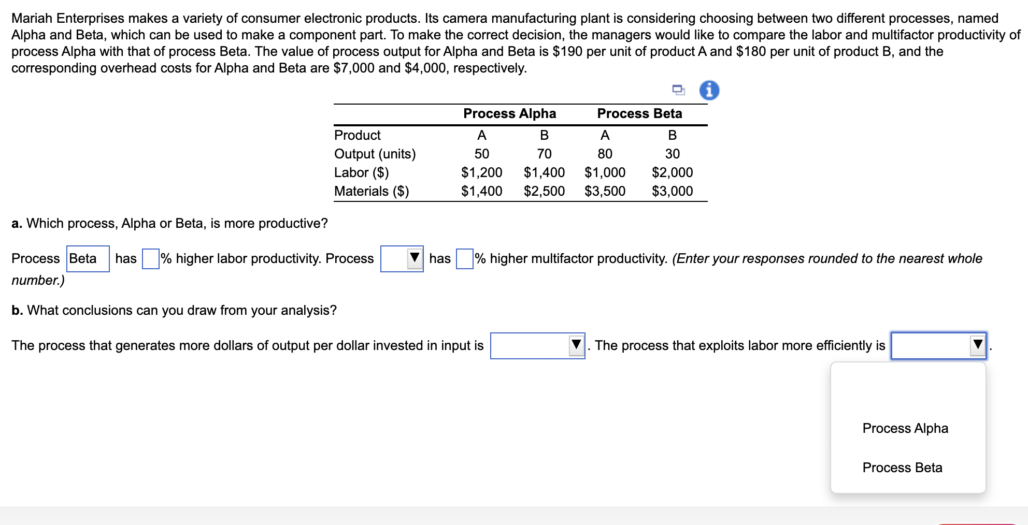Click the multifactor productivity percentage input box

(x=464, y=258)
